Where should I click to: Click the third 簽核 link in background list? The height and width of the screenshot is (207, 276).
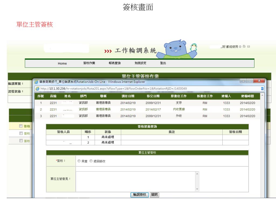27,141
